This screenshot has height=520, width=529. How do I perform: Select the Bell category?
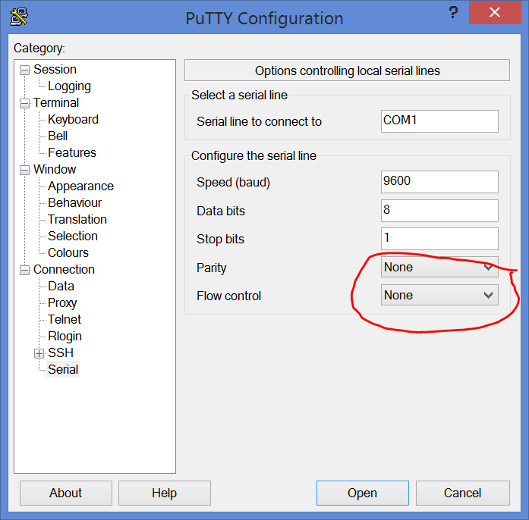(58, 136)
